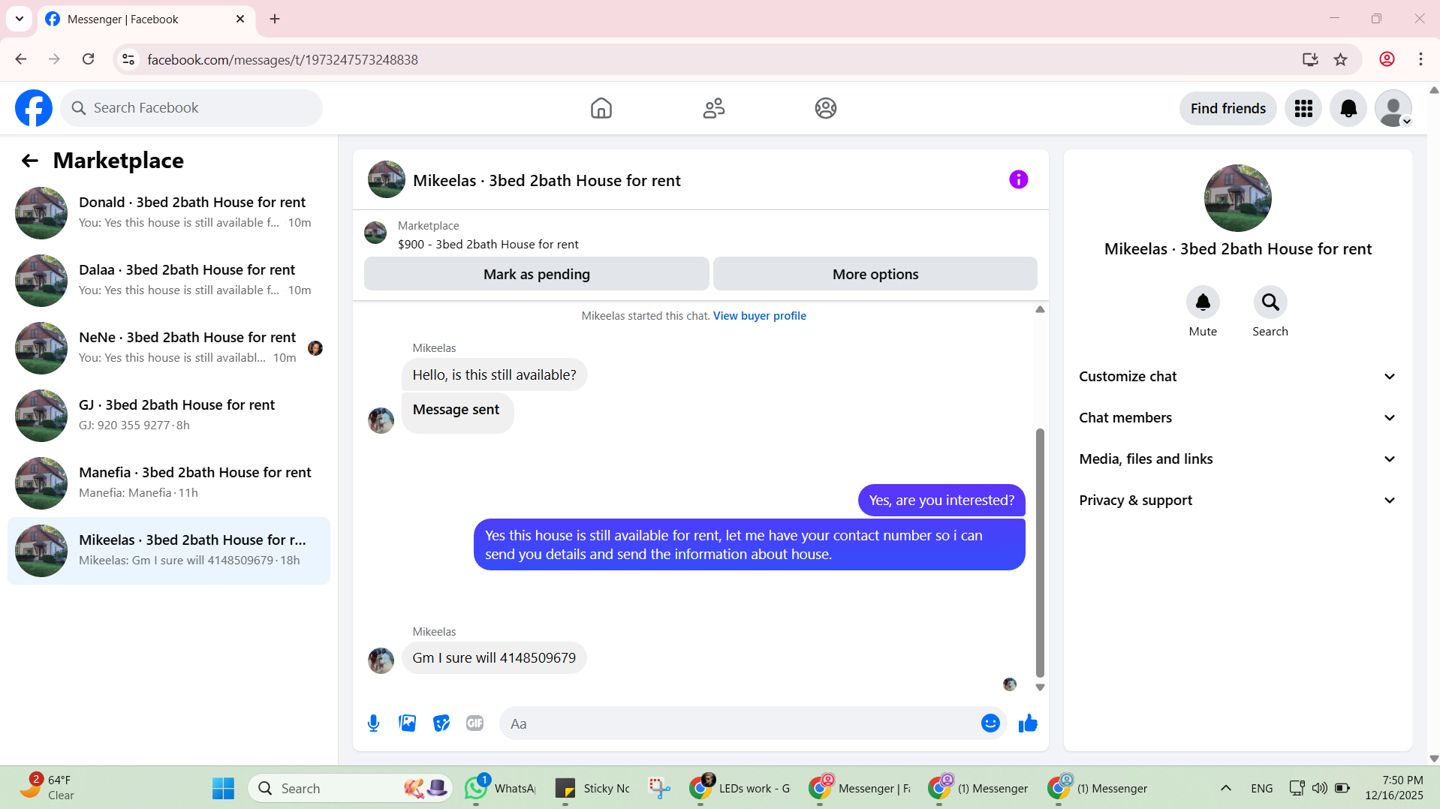Viewport: 1440px width, 809px height.
Task: Install app icon in address bar
Action: [1310, 59]
